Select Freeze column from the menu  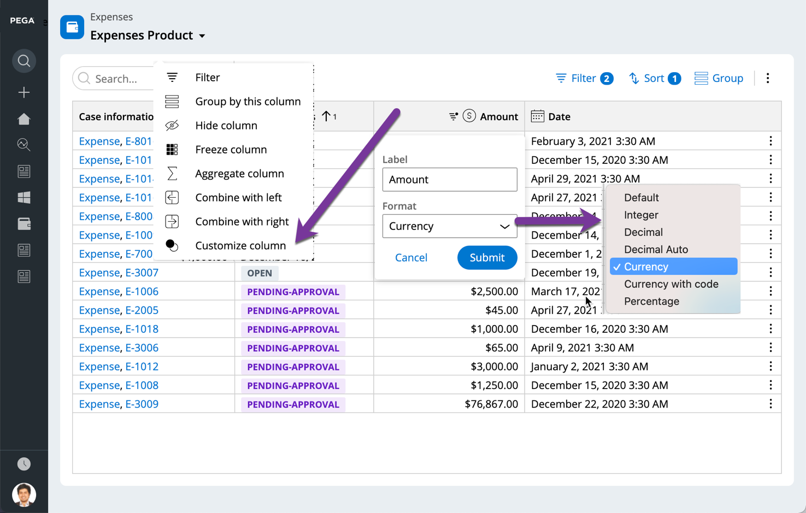(x=231, y=149)
